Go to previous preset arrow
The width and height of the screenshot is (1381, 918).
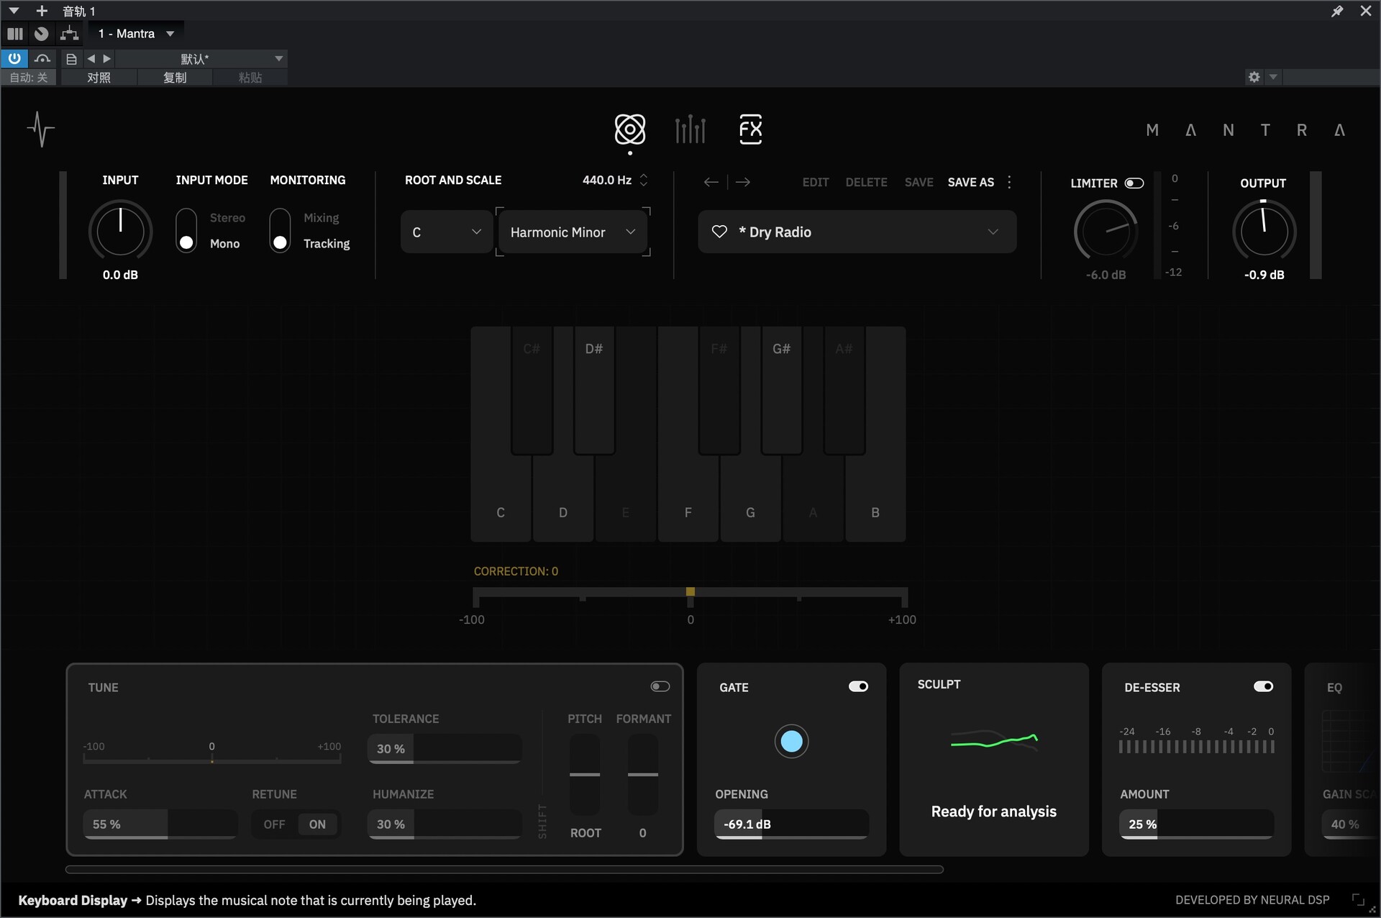pyautogui.click(x=711, y=182)
